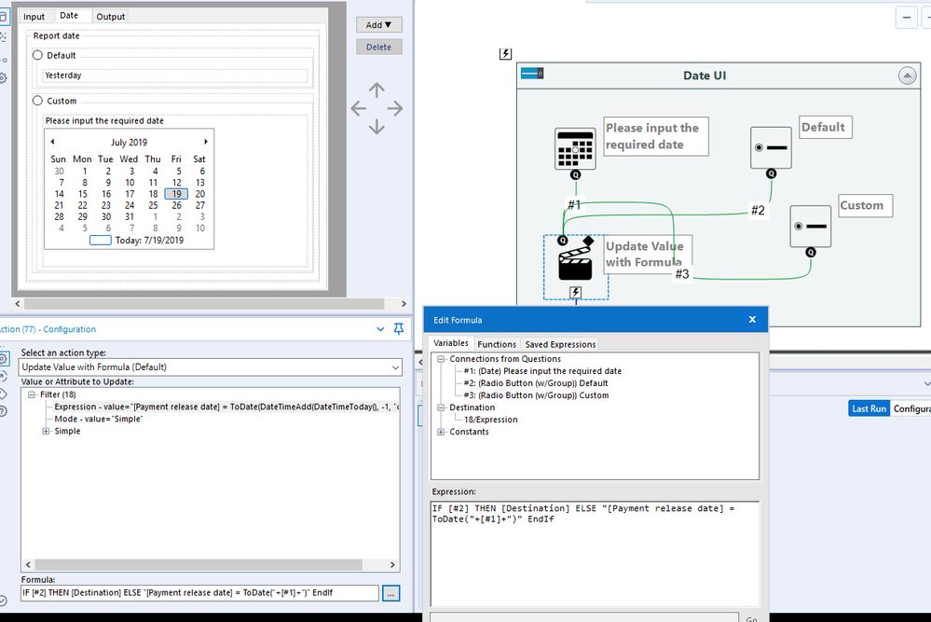Collapse the Destination node

(441, 408)
